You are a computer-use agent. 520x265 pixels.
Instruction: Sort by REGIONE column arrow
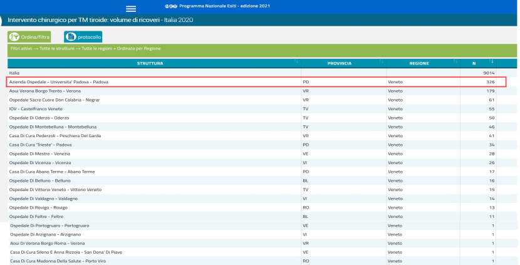(x=455, y=61)
